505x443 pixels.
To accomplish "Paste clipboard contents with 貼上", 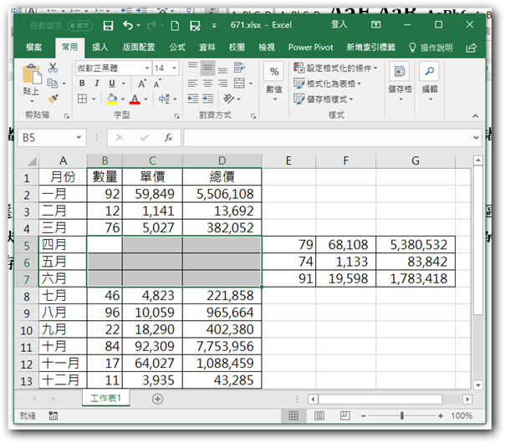I will (32, 83).
